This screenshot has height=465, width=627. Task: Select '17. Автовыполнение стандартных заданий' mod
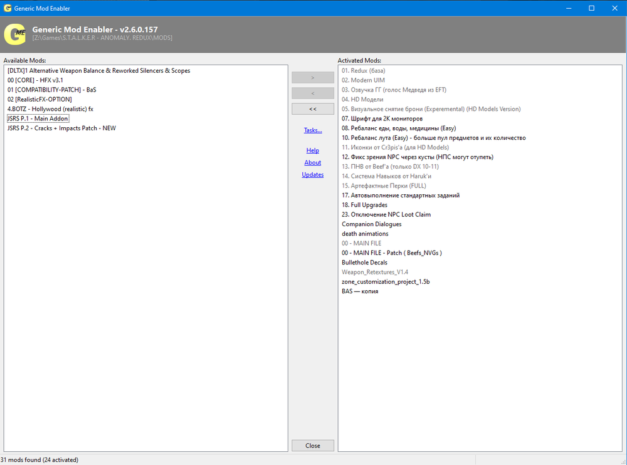click(x=401, y=196)
